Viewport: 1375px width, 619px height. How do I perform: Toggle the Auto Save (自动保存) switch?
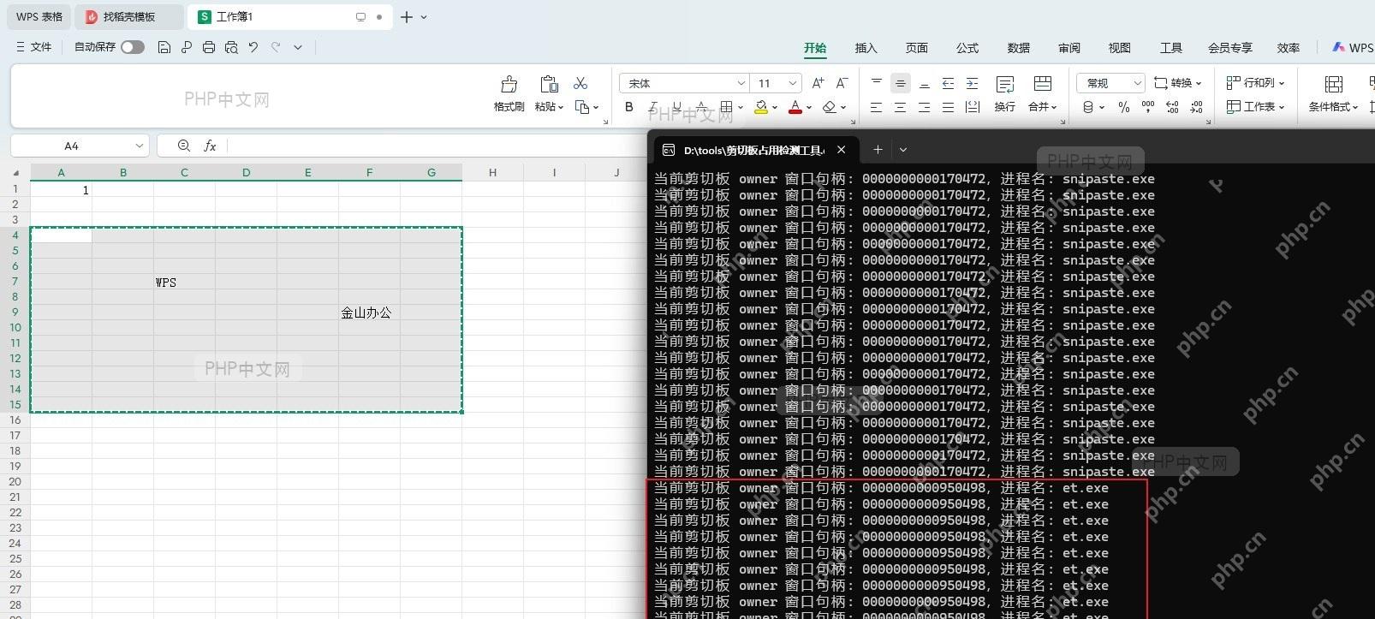click(133, 47)
